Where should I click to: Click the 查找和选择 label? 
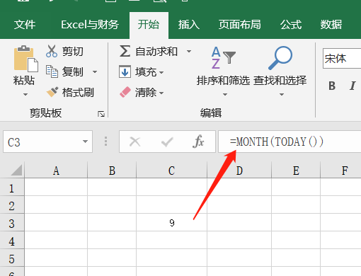click(280, 81)
